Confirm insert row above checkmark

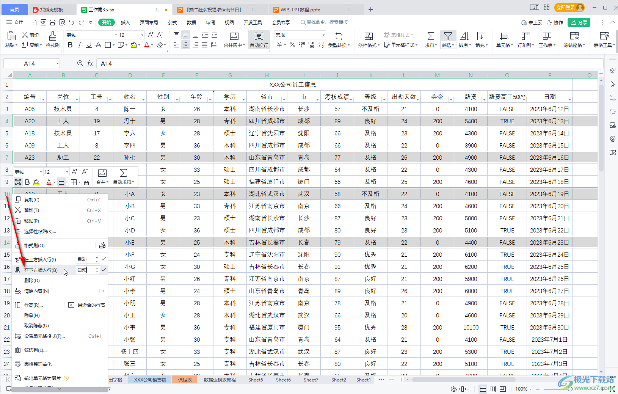(104, 259)
